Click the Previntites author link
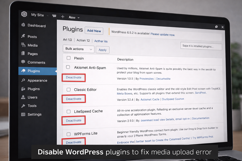Viewport: 242px width, 161px height. 146,79
